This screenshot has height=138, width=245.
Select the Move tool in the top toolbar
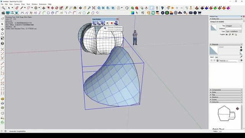(52, 8)
